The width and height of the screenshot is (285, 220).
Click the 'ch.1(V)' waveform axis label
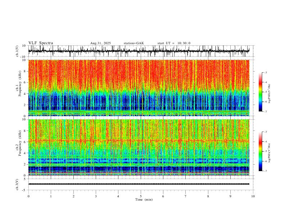[17, 51]
